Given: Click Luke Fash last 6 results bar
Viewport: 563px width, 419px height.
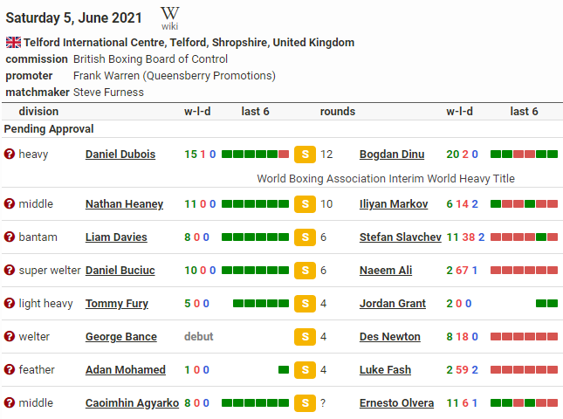Looking at the screenshot, I should (x=524, y=370).
